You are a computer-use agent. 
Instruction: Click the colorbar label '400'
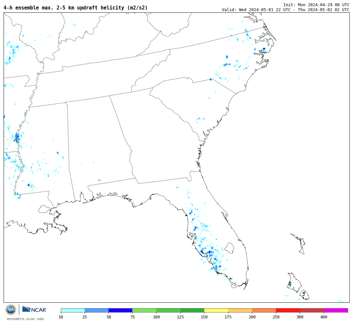(324, 317)
